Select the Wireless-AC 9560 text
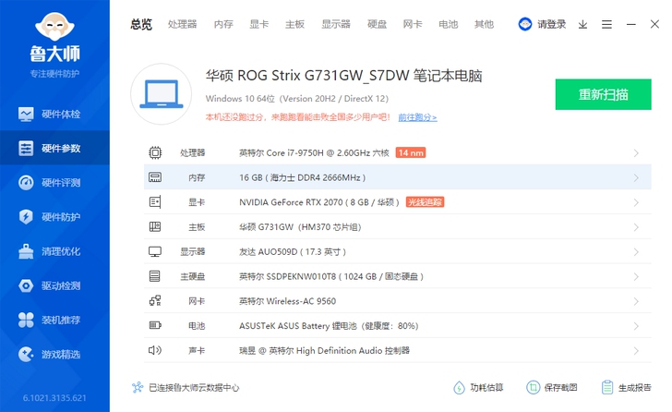Viewport: 672px width, 412px height. click(288, 301)
